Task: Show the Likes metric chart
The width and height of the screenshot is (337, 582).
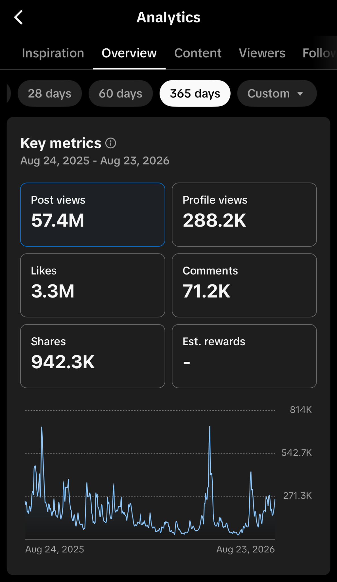Action: [x=93, y=285]
